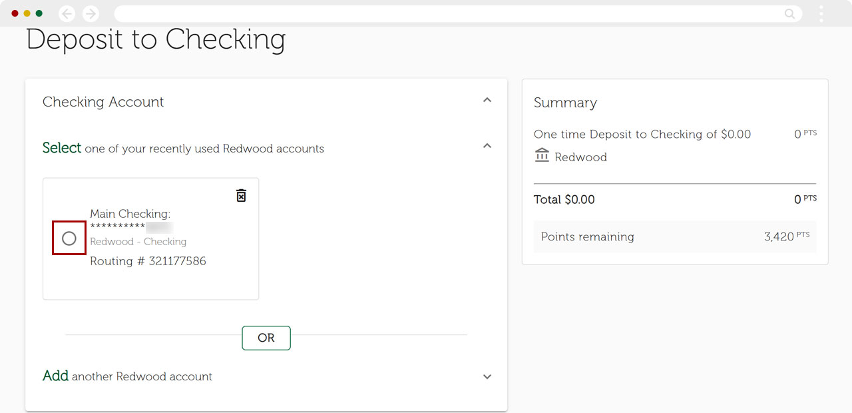Image resolution: width=852 pixels, height=413 pixels.
Task: Click the Checking Account panel title
Action: (x=103, y=102)
